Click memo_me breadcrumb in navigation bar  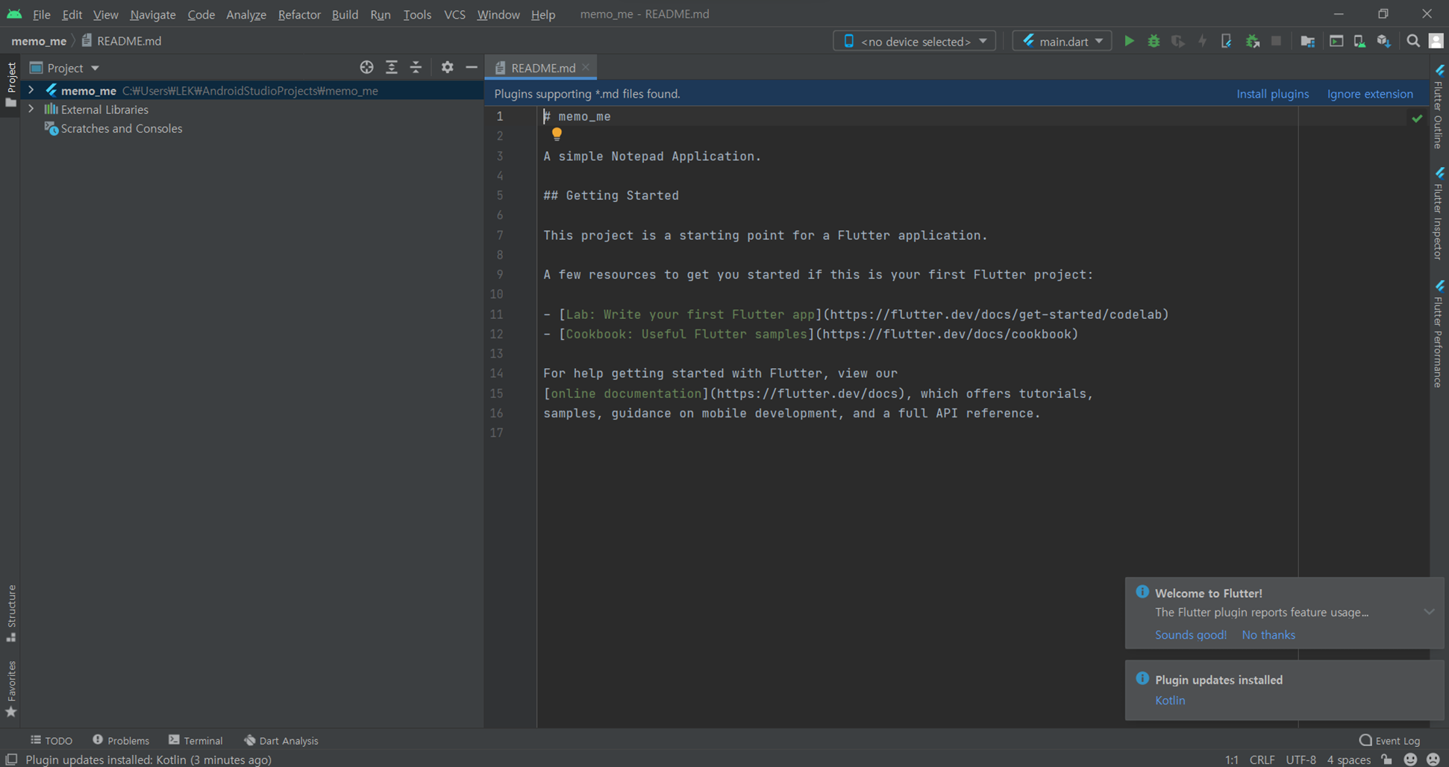39,41
